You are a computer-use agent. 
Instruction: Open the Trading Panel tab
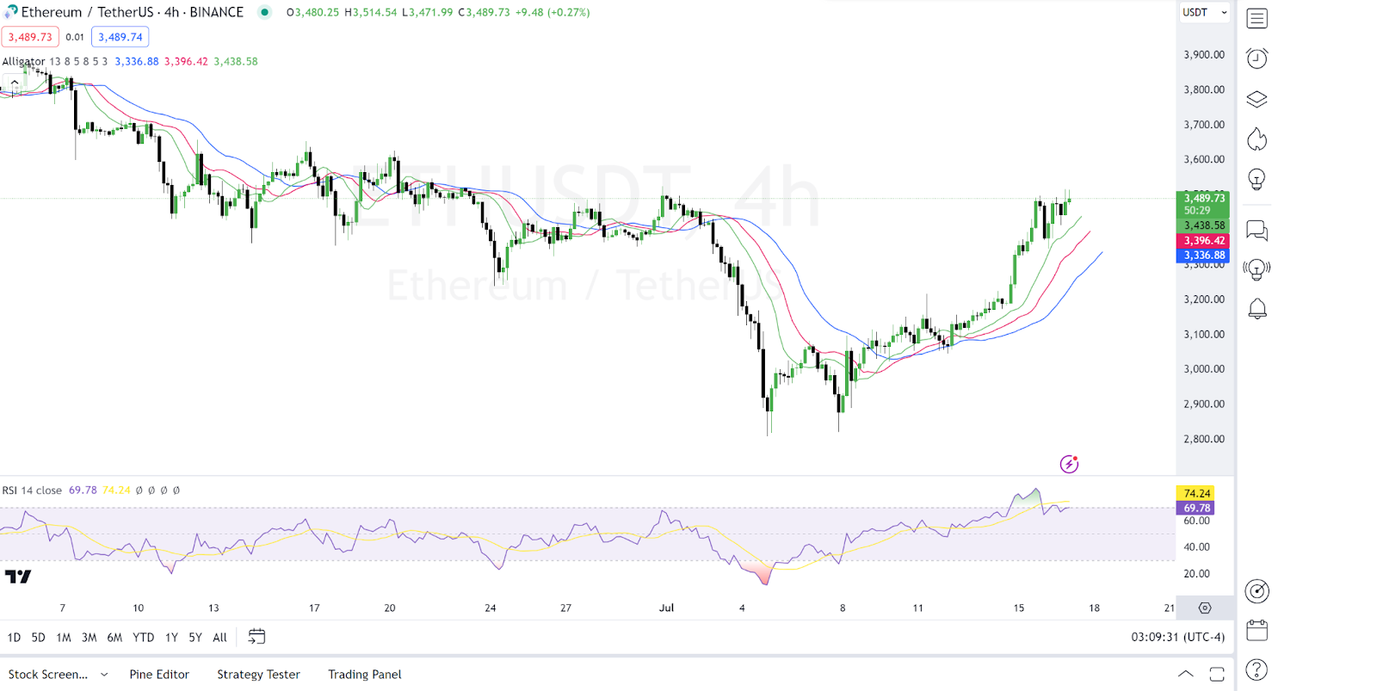point(365,675)
